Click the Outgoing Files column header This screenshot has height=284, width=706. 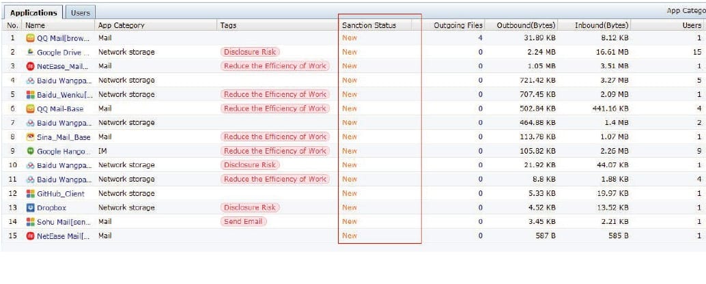(x=458, y=25)
